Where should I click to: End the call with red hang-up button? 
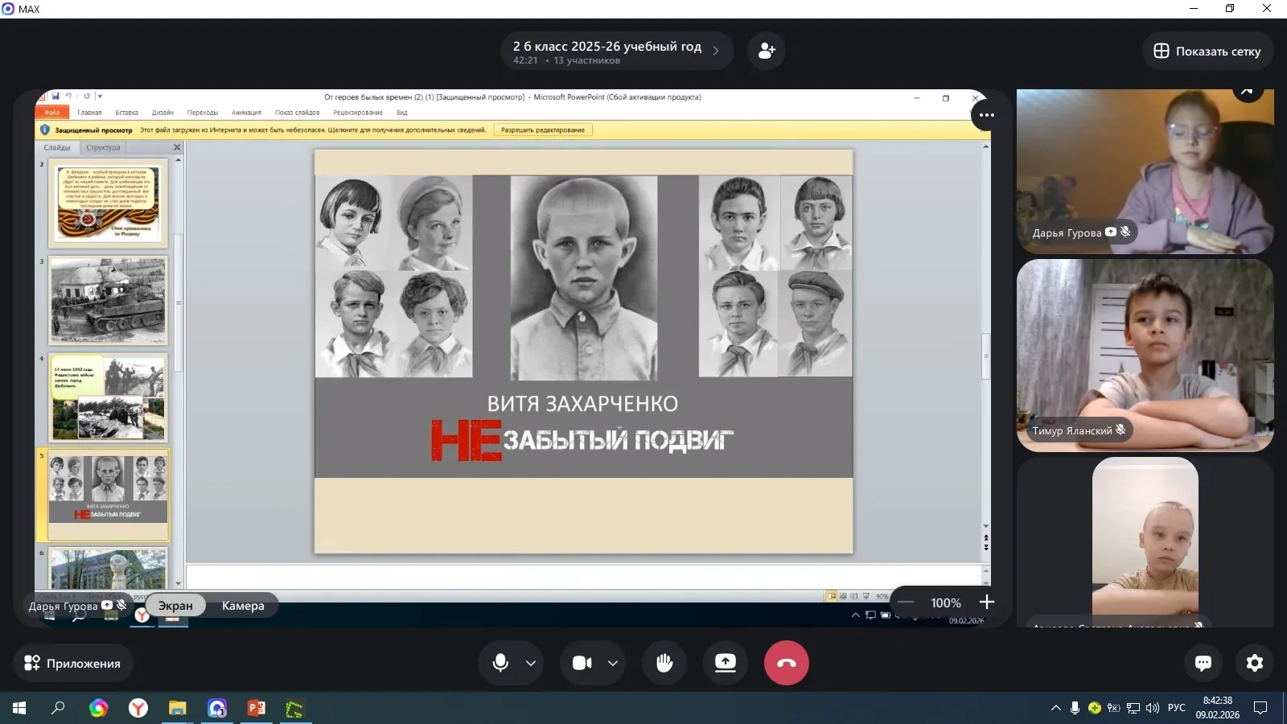pos(786,663)
